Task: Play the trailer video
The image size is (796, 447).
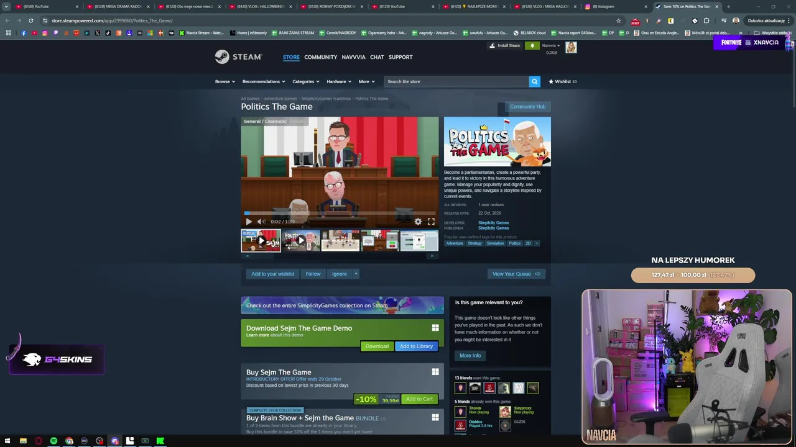Action: [249, 222]
